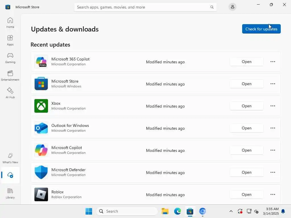The width and height of the screenshot is (291, 218).
Task: Open What's New in sidebar
Action: tap(10, 158)
